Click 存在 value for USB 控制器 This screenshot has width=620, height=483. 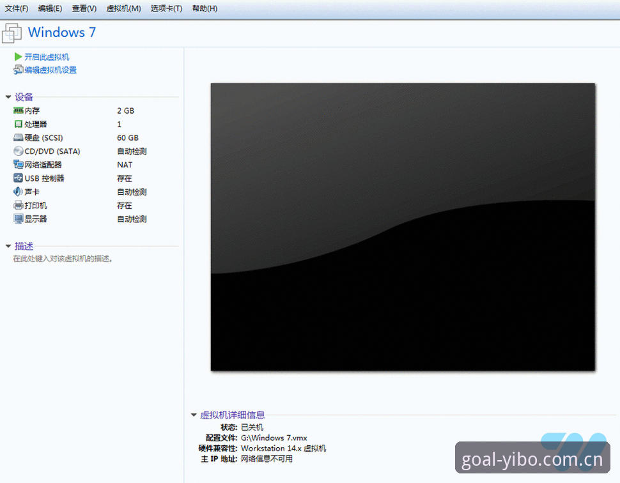tap(125, 178)
